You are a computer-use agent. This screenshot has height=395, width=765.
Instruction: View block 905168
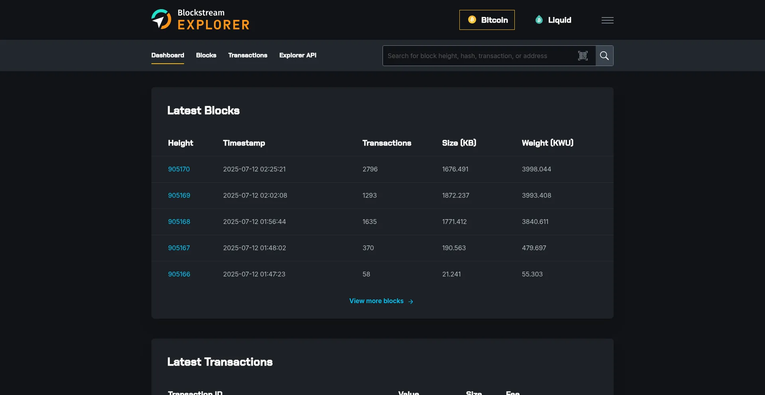pos(179,222)
